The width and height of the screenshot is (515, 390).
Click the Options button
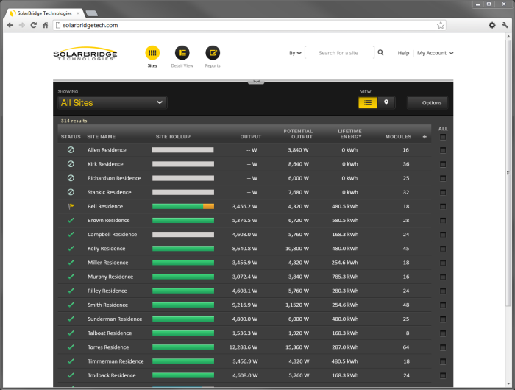coord(431,103)
